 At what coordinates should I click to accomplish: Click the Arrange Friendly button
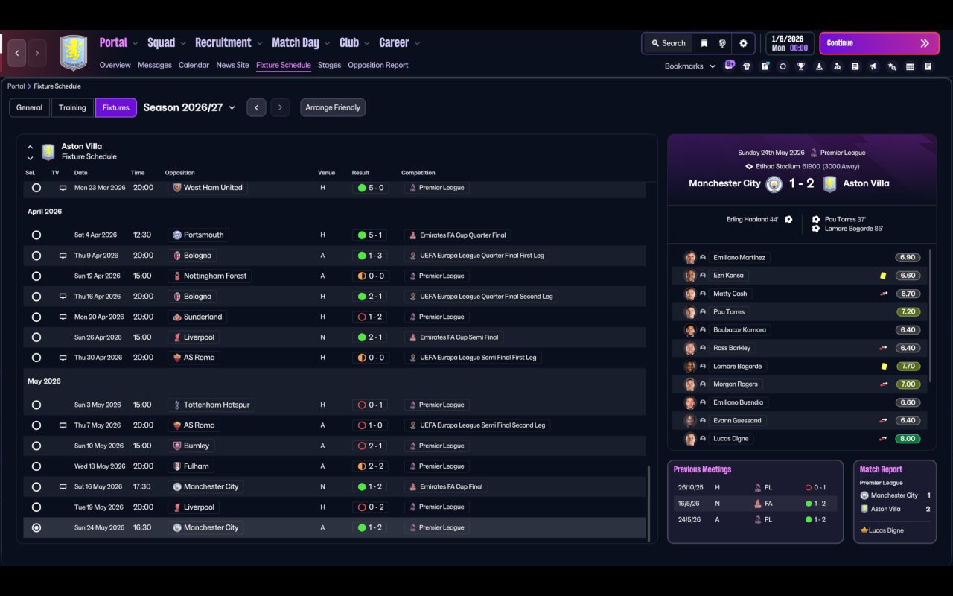click(333, 107)
